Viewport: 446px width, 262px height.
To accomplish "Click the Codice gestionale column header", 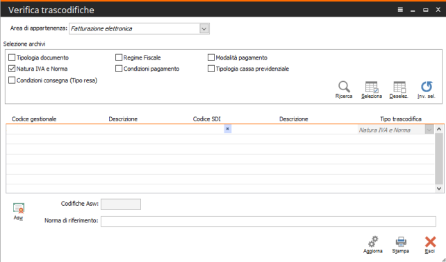I will click(x=34, y=119).
